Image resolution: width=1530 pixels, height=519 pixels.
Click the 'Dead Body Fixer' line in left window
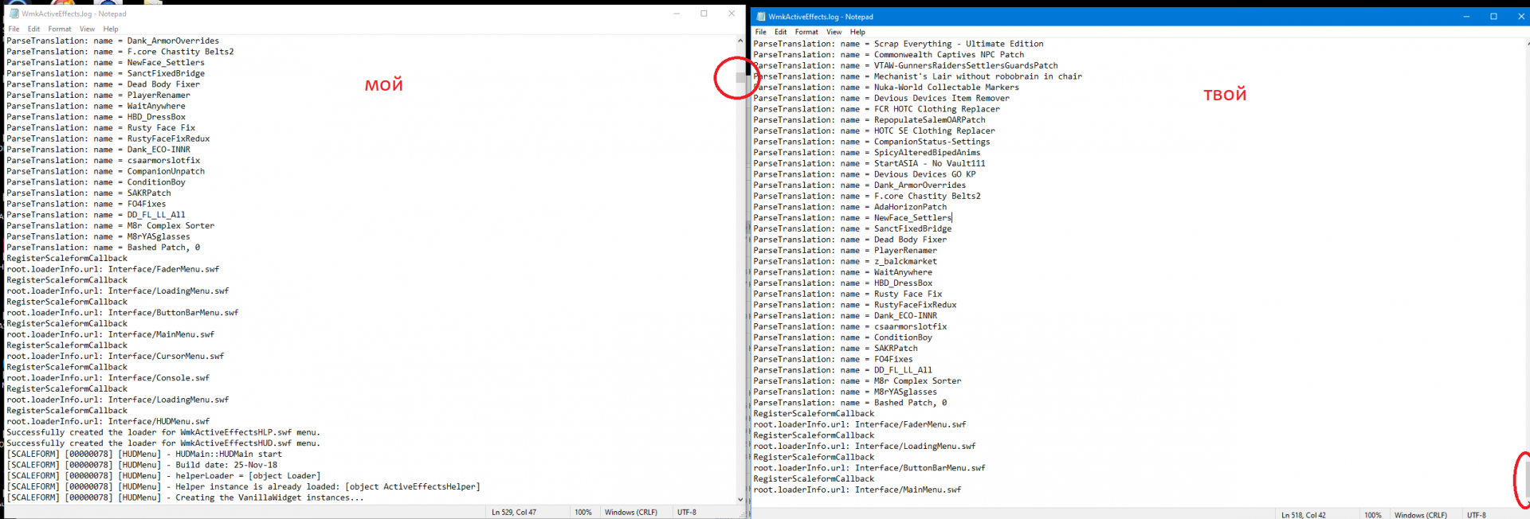(x=163, y=84)
